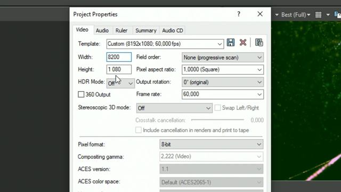Viewport: 341px width, 192px height.
Task: Click the Height input field
Action: [x=119, y=69]
